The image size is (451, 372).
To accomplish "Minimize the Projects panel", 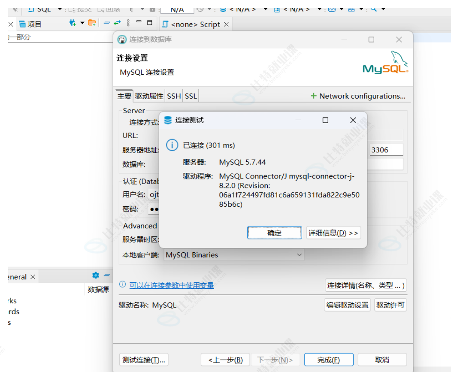I will click(139, 21).
